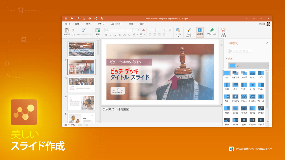Toggle Underline formatting button
285x160 pixels.
(115, 35)
